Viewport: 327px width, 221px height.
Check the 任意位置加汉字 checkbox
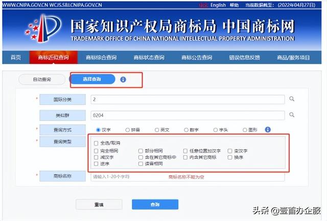click(185, 151)
